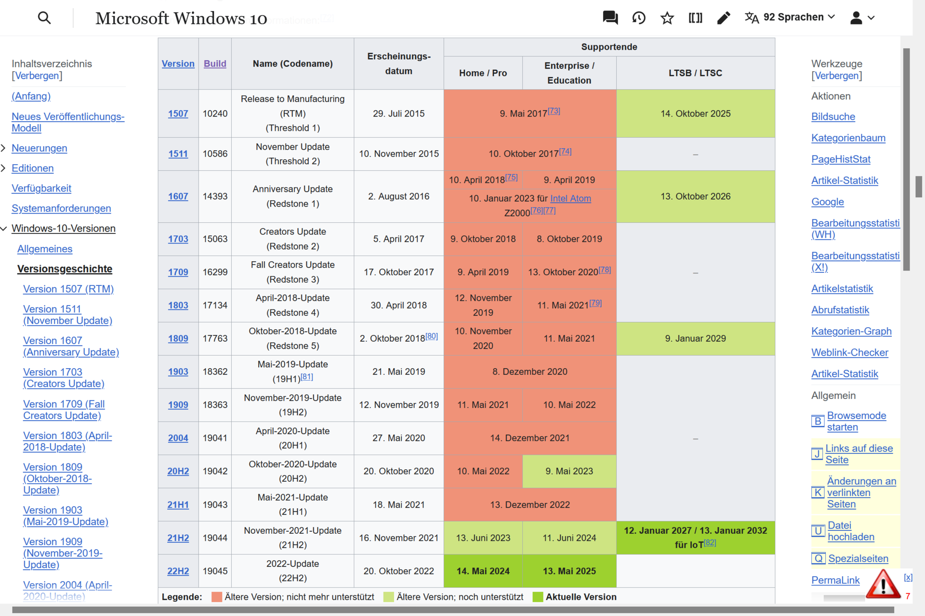Expand the Editionen contents section
This screenshot has width=925, height=616.
click(3, 168)
